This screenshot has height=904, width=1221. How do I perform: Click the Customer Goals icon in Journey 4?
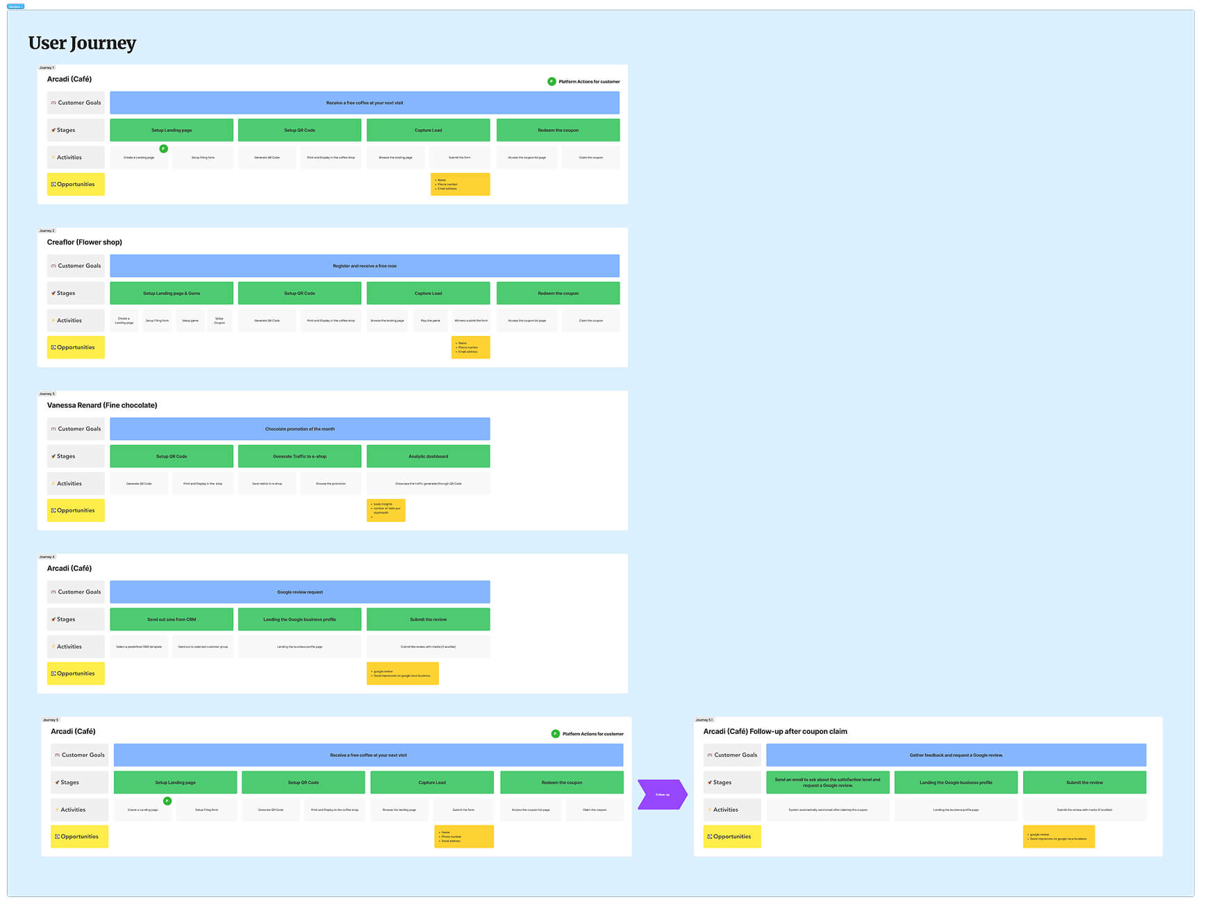(x=55, y=592)
